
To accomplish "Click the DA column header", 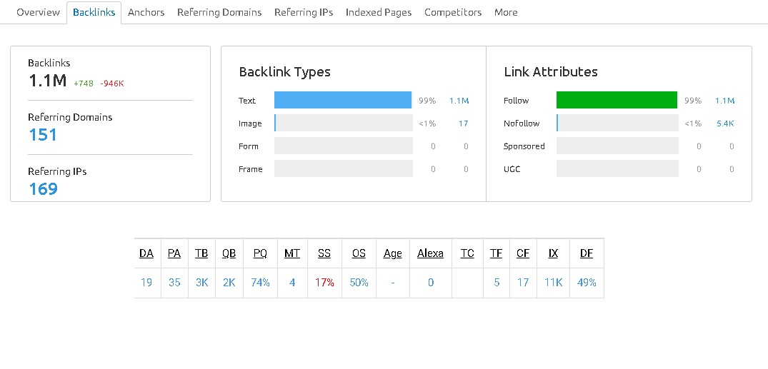I will 146,253.
